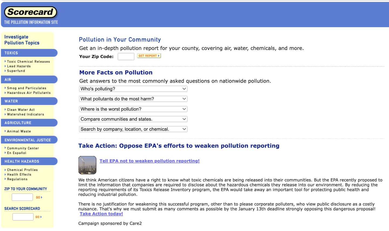Screen dimensions: 389x231
Task: Open the smokestack thumbnail image
Action: (87, 165)
